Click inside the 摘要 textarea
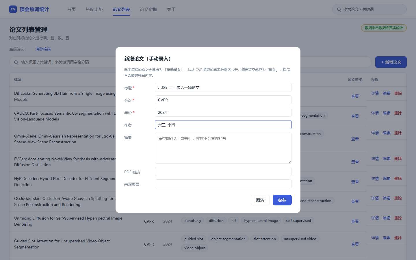Image resolution: width=416 pixels, height=260 pixels. tap(223, 148)
